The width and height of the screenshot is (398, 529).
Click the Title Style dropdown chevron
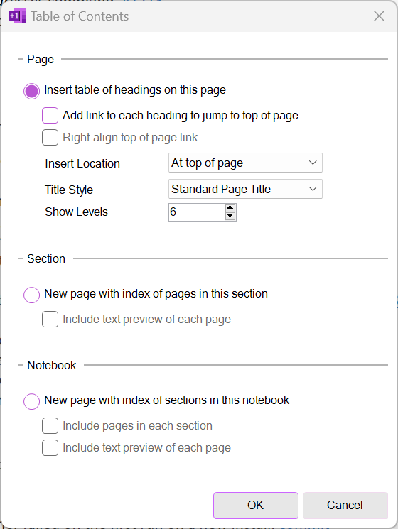click(313, 189)
